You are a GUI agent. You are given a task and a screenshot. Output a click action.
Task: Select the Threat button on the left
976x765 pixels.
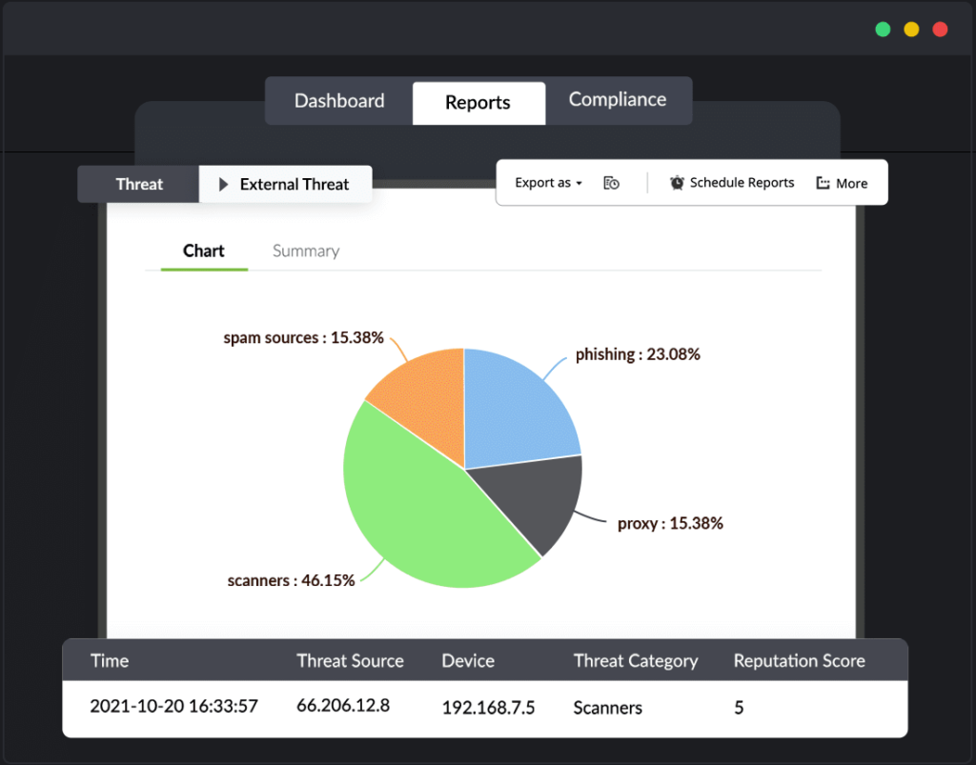click(x=138, y=184)
